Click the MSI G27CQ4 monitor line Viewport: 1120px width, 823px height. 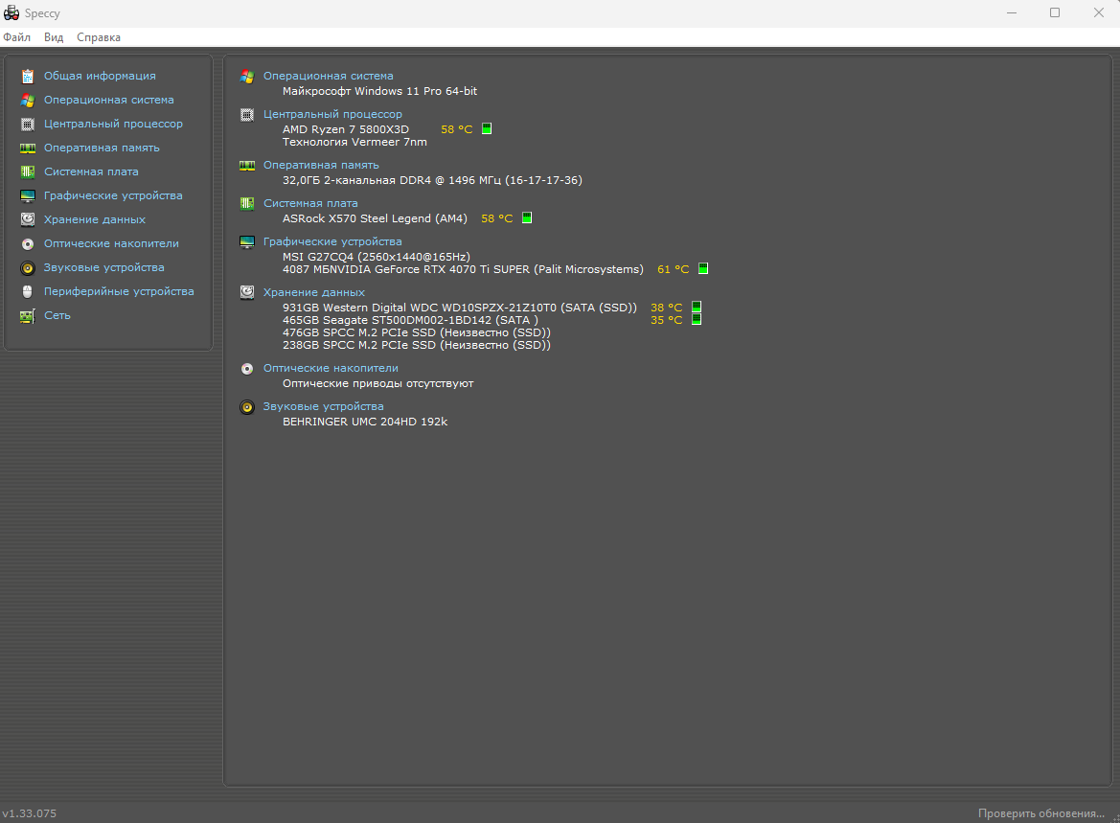[x=377, y=257]
